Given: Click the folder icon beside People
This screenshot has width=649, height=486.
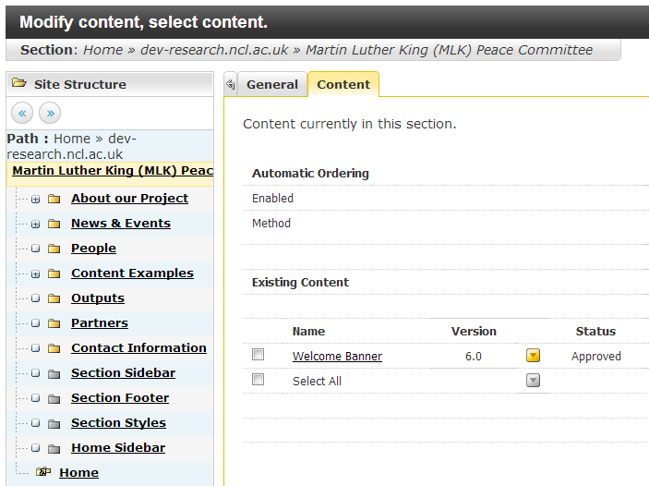Looking at the screenshot, I should point(54,249).
